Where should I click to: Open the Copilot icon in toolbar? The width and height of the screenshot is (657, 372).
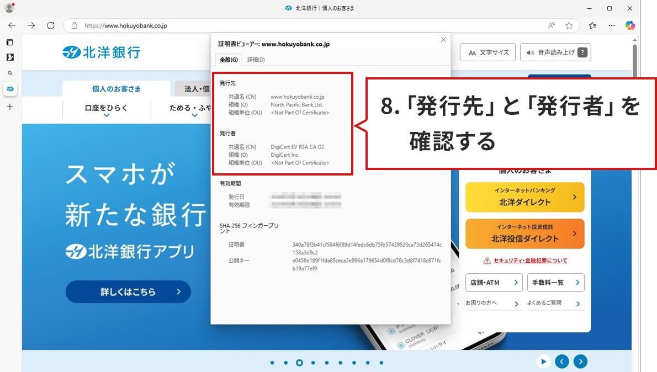(x=630, y=25)
